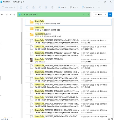Click the Share icon in toolbar
The height and width of the screenshot is (120, 114).
tap(46, 7)
